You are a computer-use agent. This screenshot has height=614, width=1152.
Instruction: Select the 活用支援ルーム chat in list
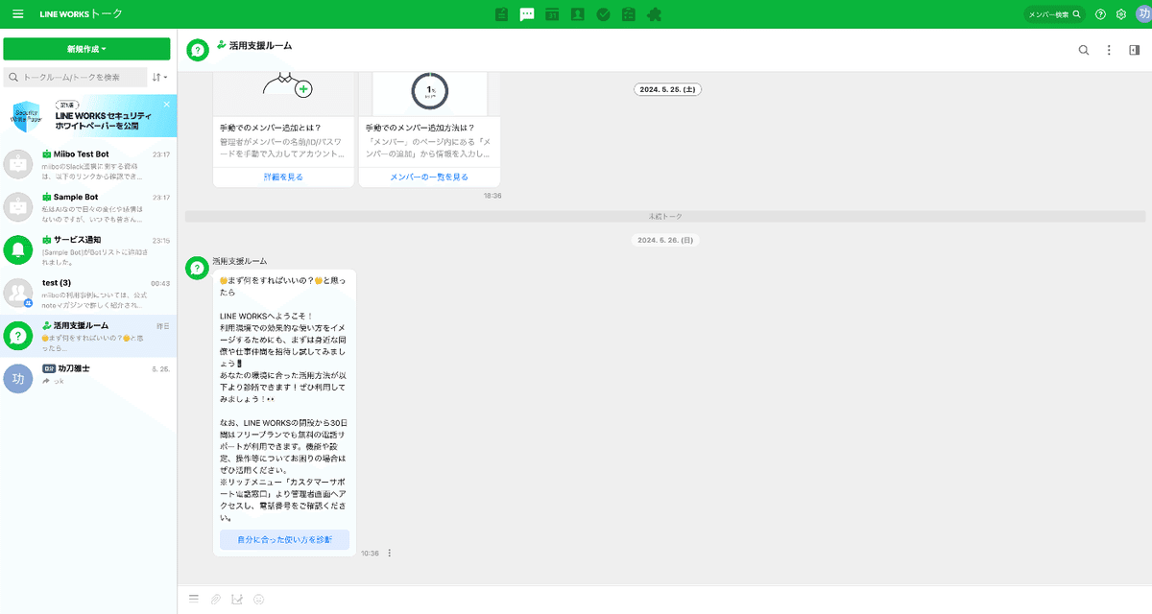88,335
